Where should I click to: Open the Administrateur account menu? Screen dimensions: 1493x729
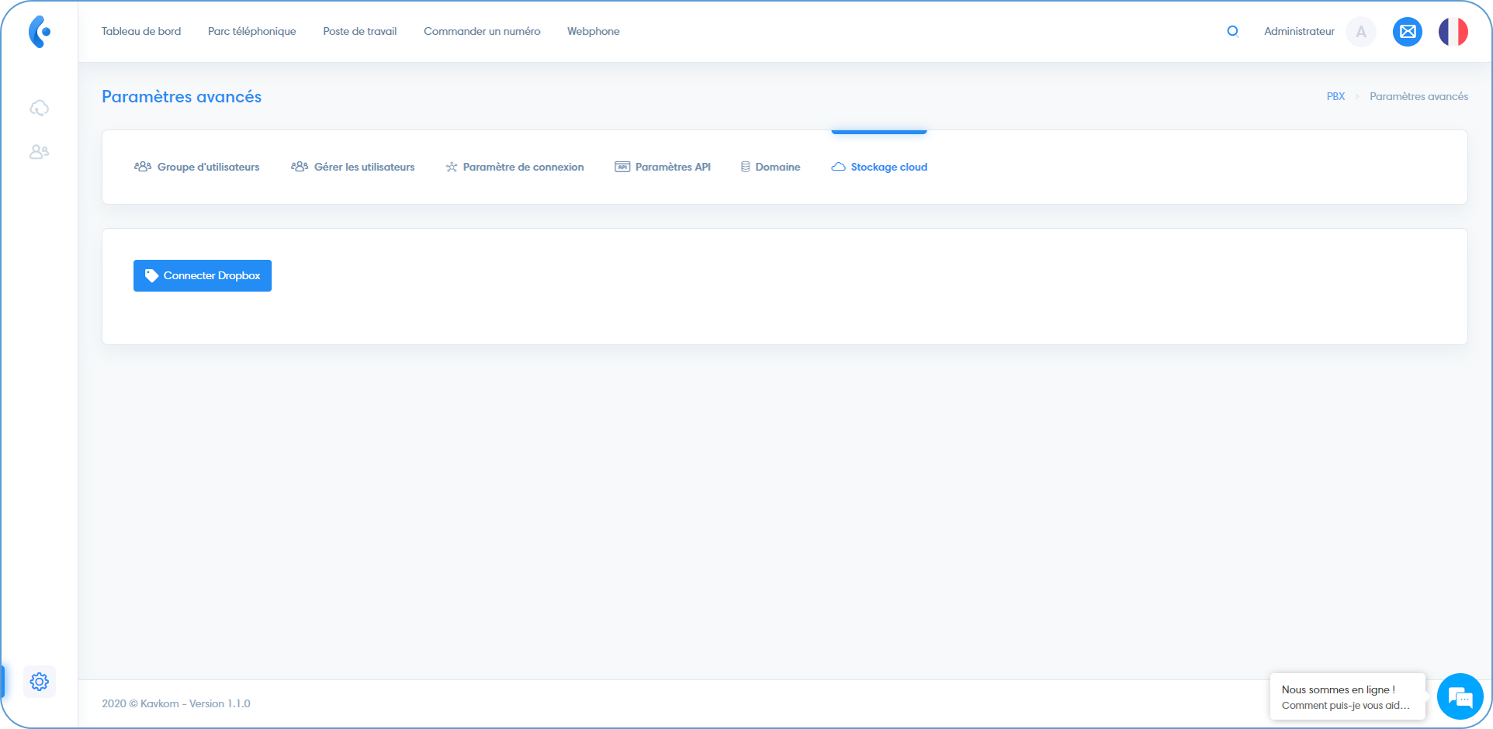[1298, 31]
